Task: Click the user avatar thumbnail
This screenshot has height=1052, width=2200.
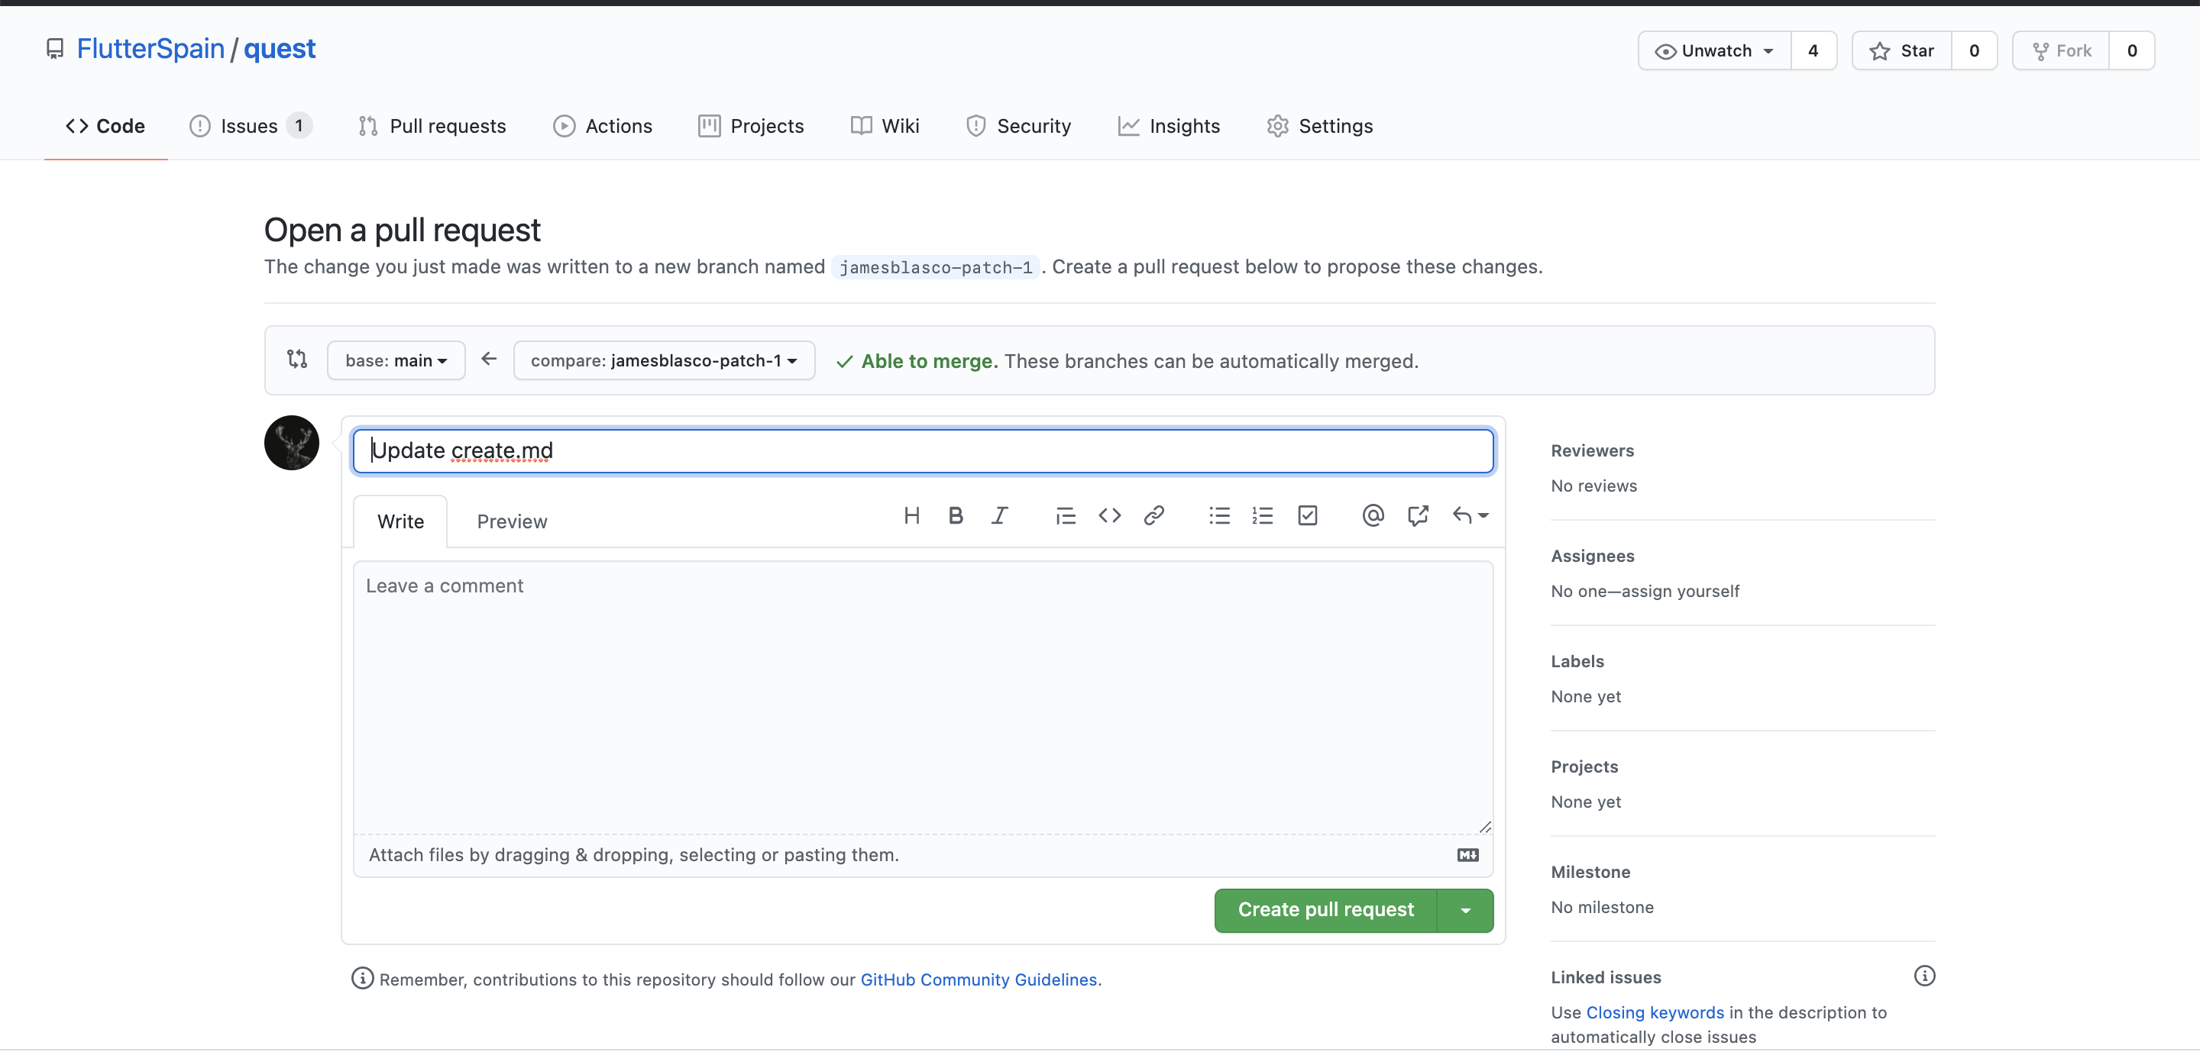Action: pyautogui.click(x=291, y=443)
